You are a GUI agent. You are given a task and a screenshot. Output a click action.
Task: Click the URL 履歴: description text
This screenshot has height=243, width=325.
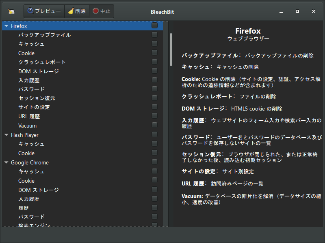[222, 184]
